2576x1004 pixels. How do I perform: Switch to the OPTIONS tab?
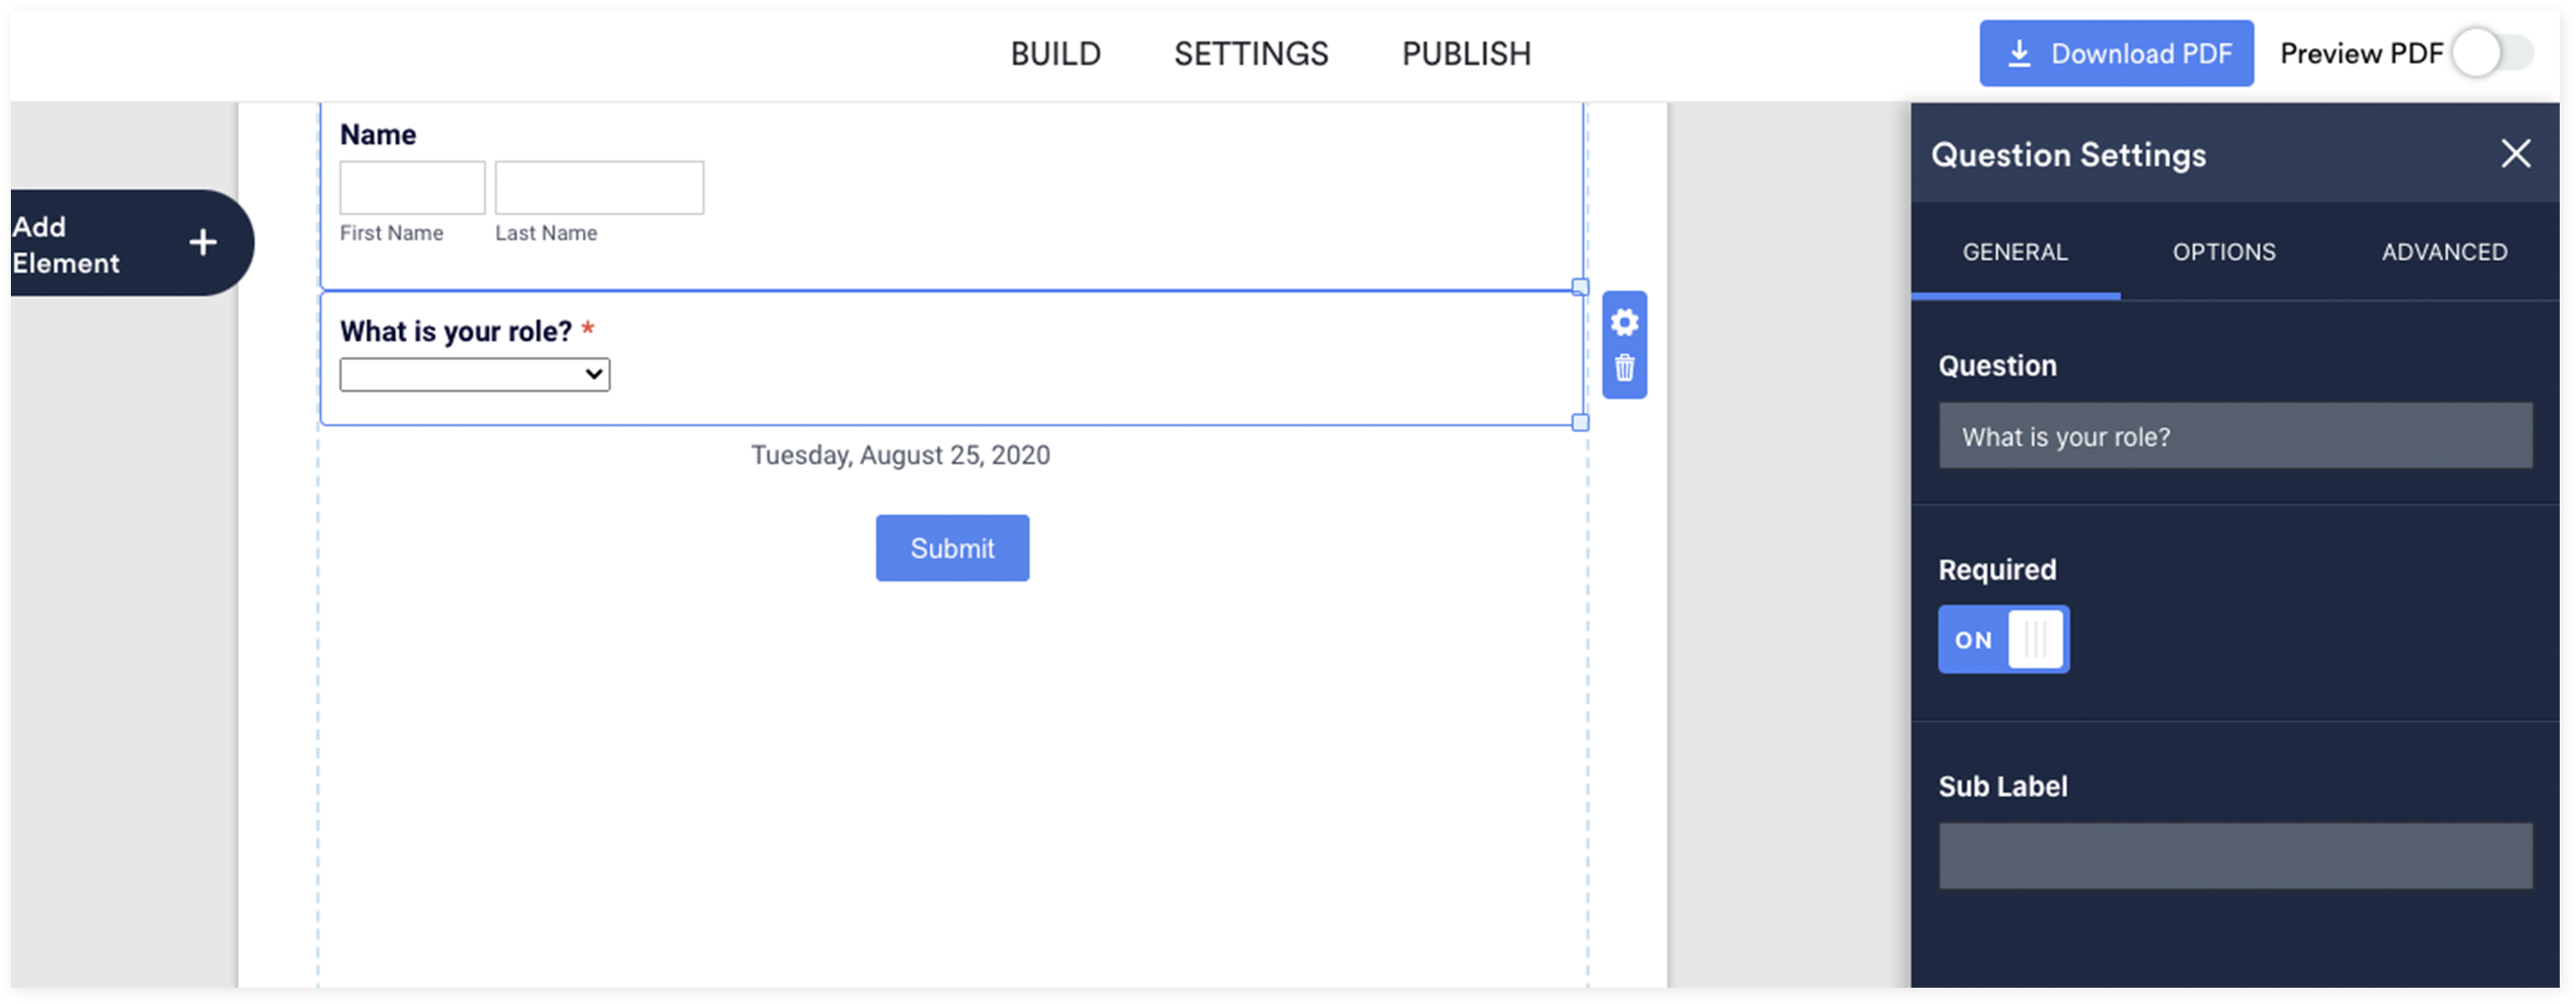pyautogui.click(x=2223, y=252)
